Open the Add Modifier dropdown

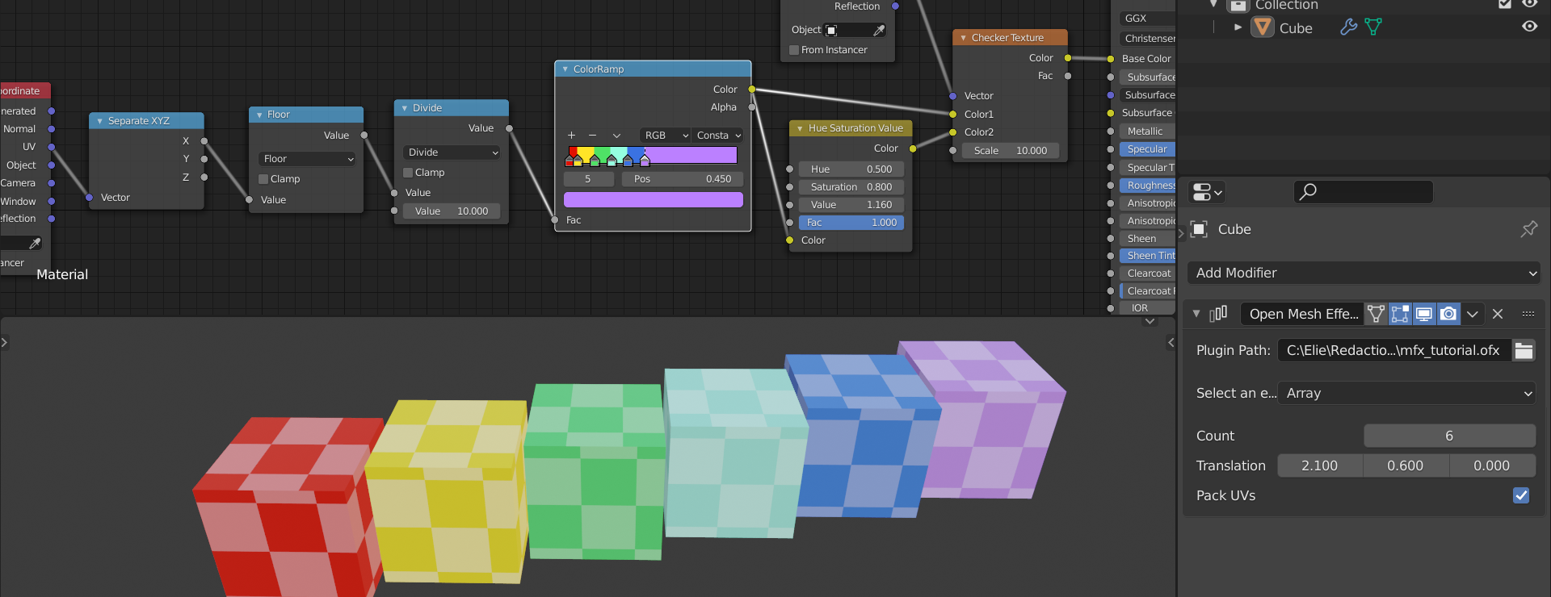(x=1363, y=273)
